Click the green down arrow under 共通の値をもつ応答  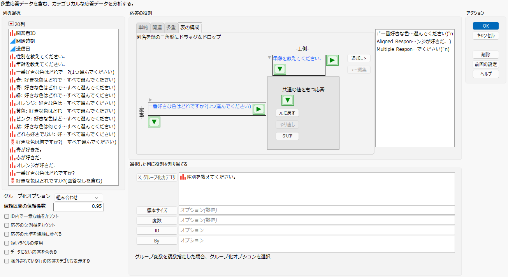point(288,100)
